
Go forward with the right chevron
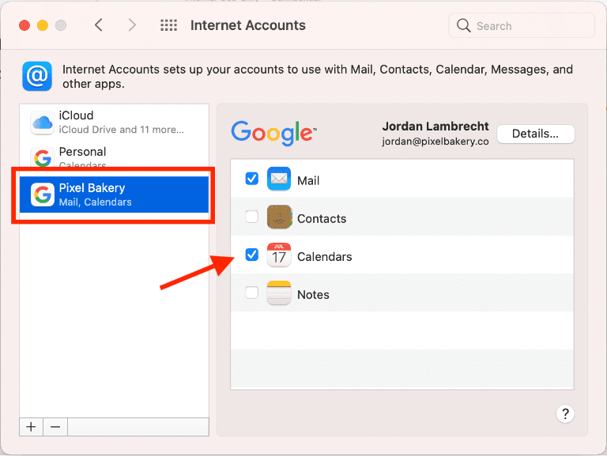pyautogui.click(x=132, y=25)
